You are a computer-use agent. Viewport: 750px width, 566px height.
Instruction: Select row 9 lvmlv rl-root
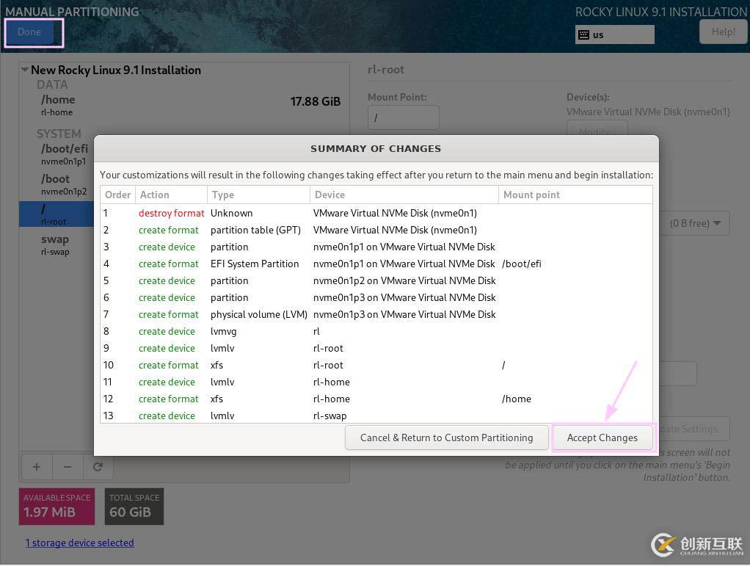pyautogui.click(x=376, y=348)
